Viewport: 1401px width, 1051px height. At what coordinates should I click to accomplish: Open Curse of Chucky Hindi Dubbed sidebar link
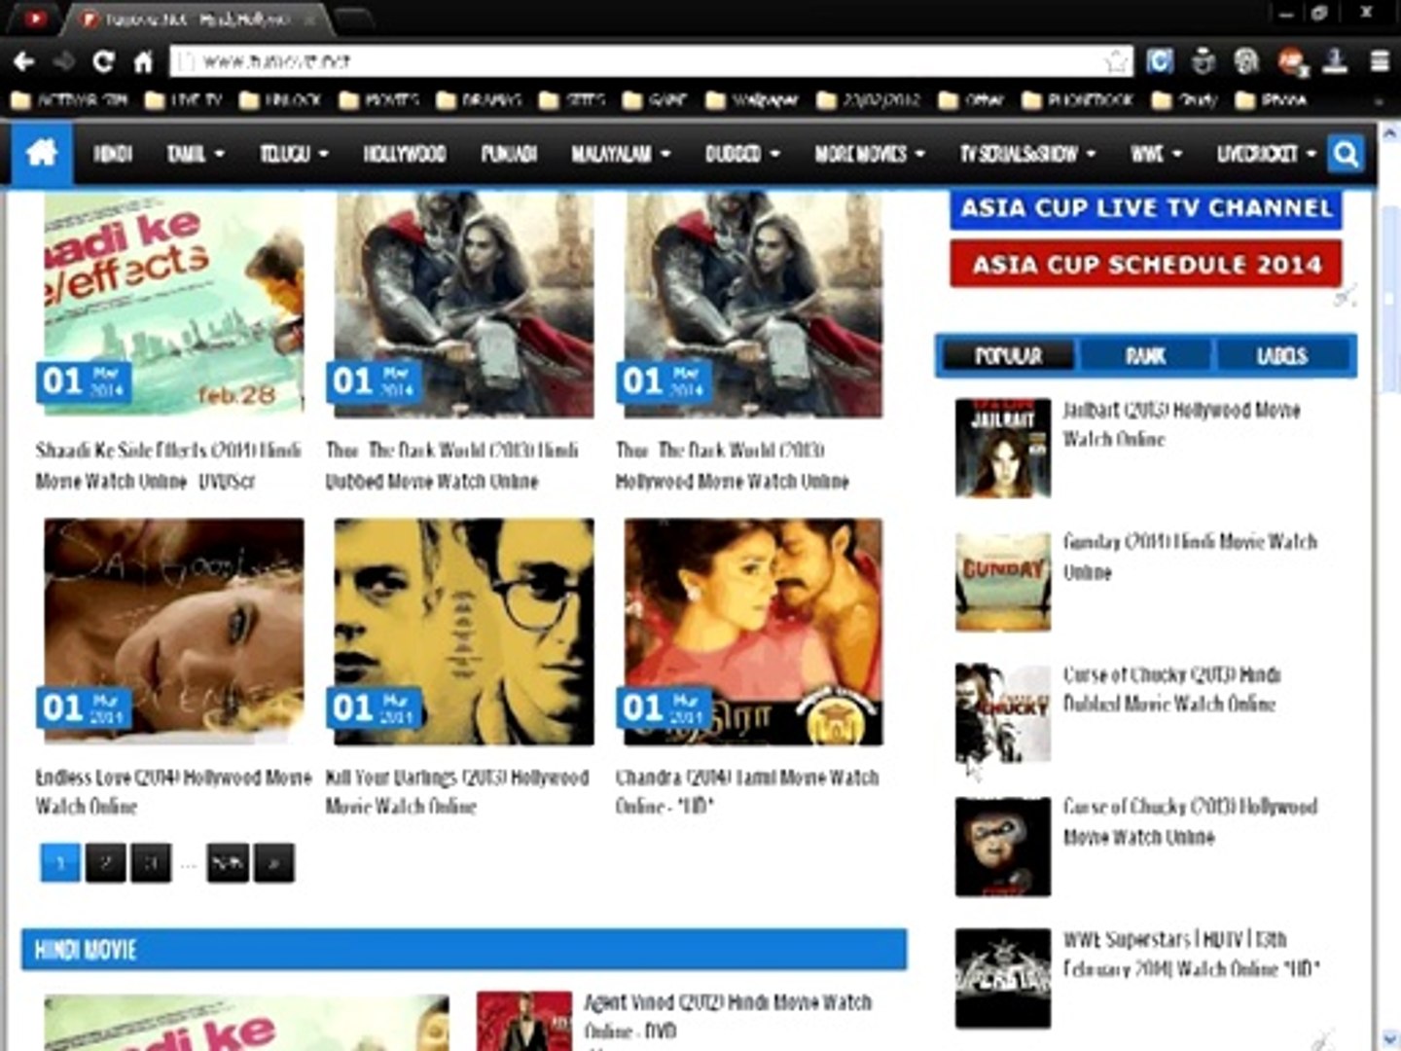point(1172,689)
